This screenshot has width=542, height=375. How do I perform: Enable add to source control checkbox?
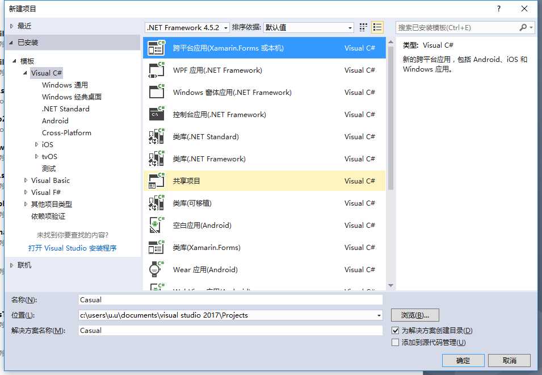[x=396, y=343]
